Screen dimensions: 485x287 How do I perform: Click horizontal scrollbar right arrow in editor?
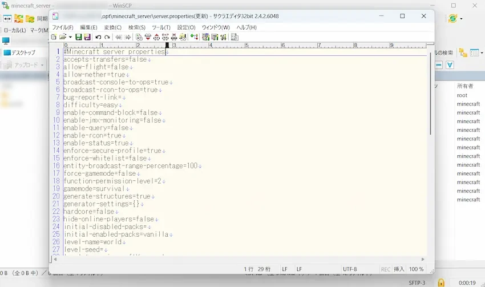point(423,259)
